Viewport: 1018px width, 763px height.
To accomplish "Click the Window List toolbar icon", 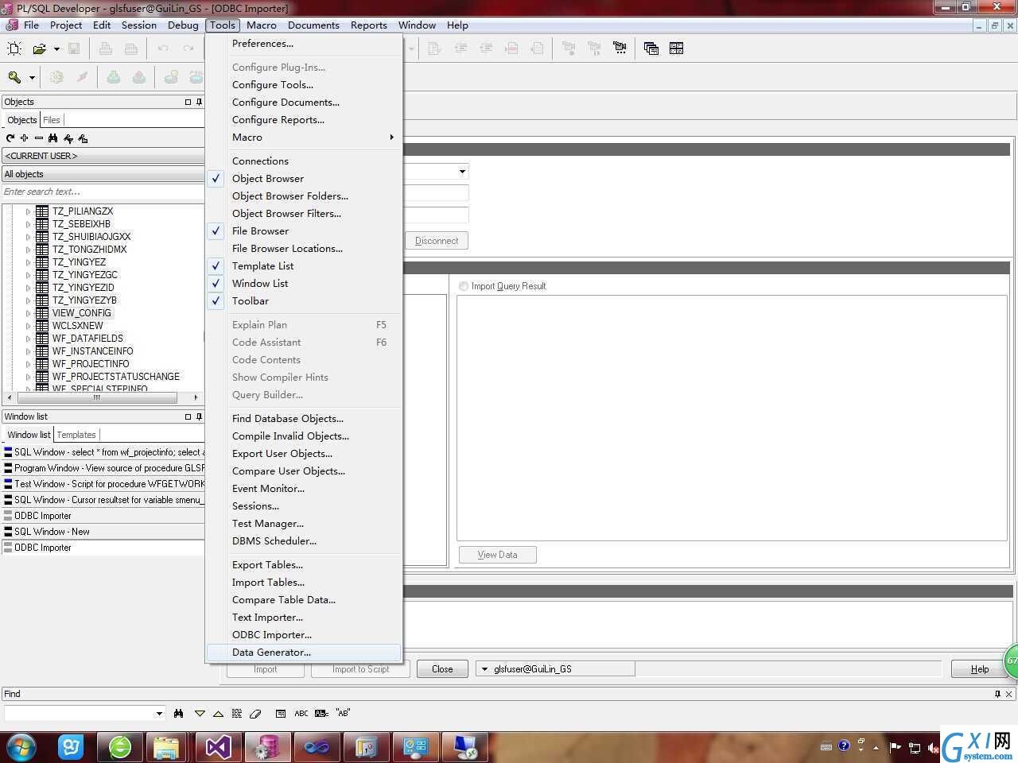I will [x=651, y=48].
